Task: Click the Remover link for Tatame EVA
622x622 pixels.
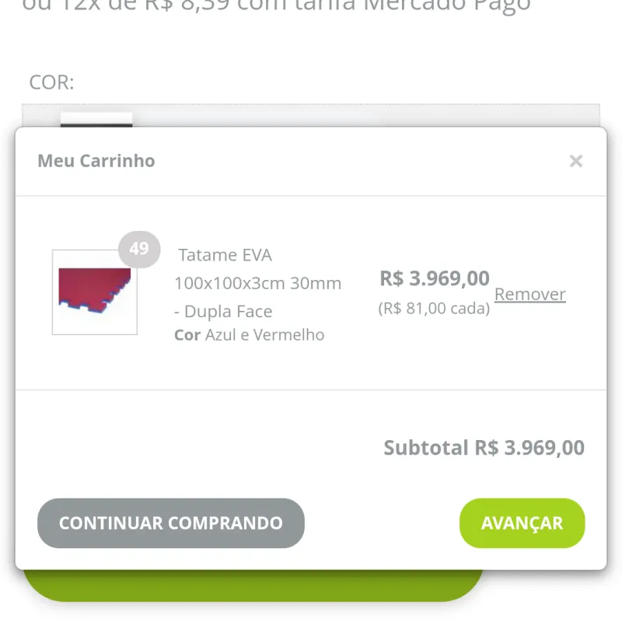Action: click(530, 294)
